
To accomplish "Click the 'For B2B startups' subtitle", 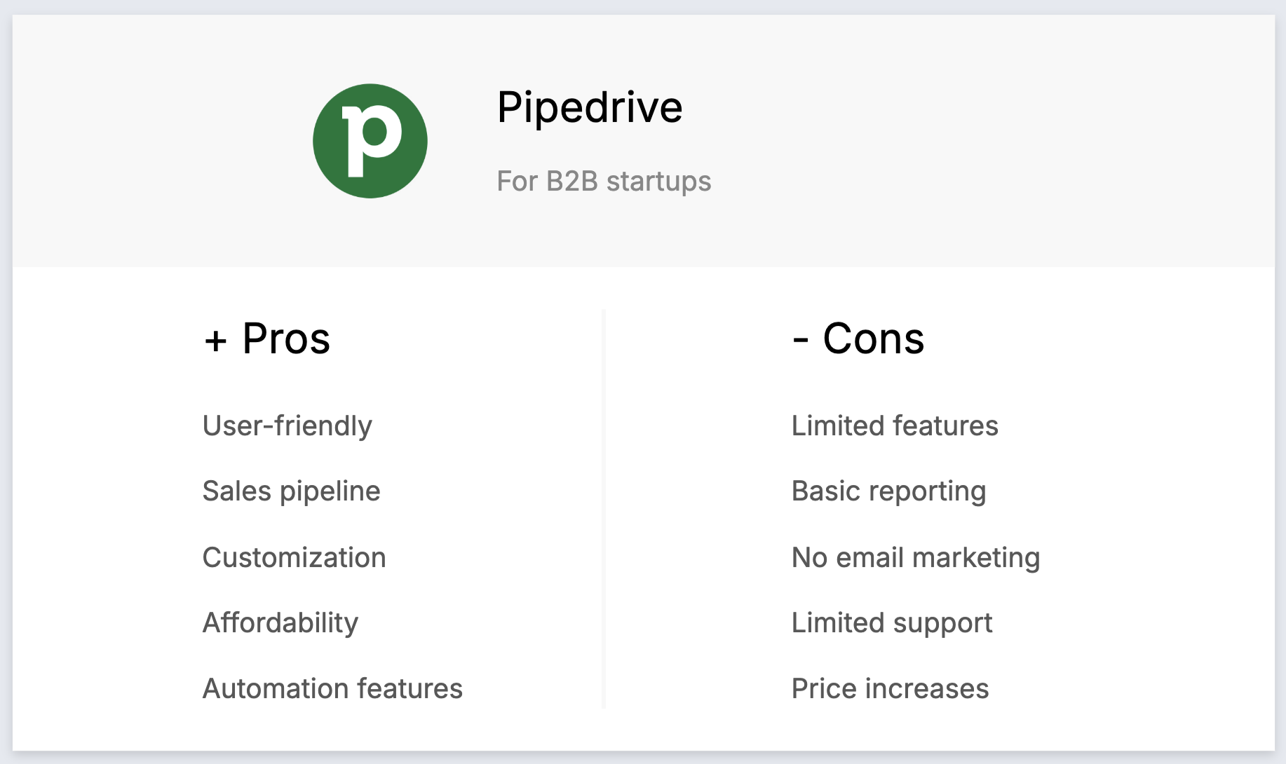I will point(603,181).
